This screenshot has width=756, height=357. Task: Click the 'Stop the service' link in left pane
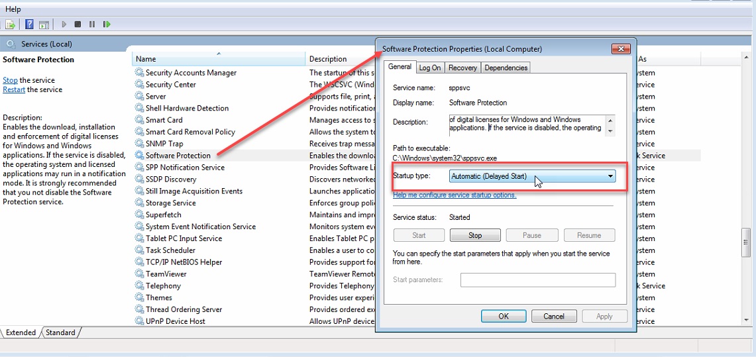(10, 80)
